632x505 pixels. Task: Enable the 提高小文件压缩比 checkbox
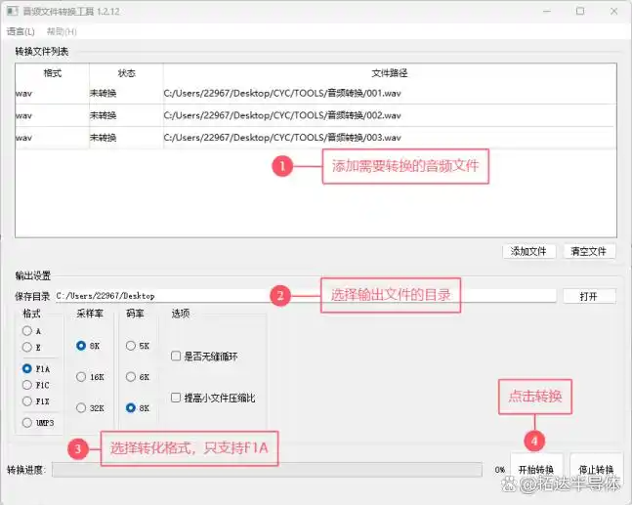pyautogui.click(x=176, y=398)
